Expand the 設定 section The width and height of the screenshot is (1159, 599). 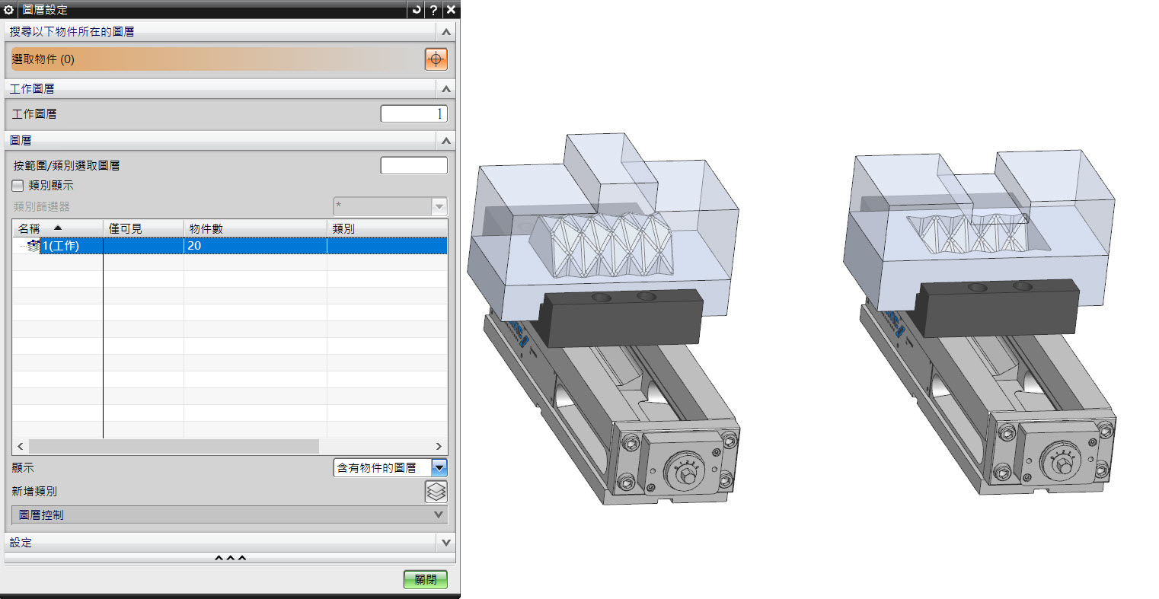tap(446, 543)
